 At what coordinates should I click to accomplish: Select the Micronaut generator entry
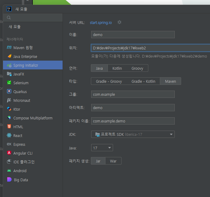pyautogui.click(x=33, y=100)
